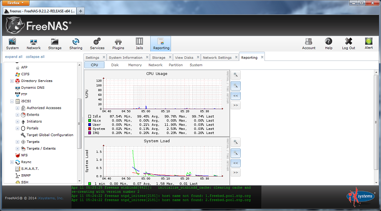This screenshot has width=381, height=211.
Task: Select CIFS in the services tree
Action: click(25, 74)
